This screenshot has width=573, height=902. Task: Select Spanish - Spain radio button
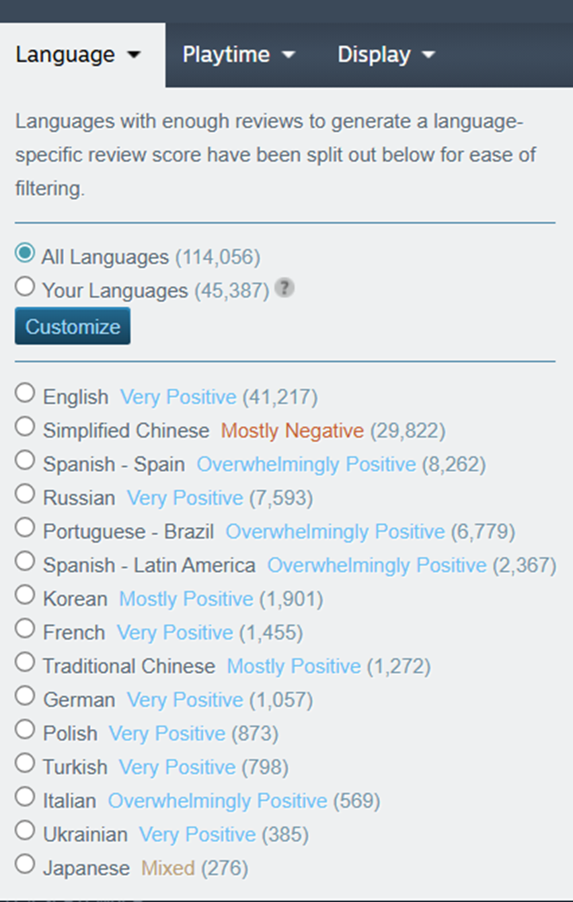pyautogui.click(x=25, y=460)
